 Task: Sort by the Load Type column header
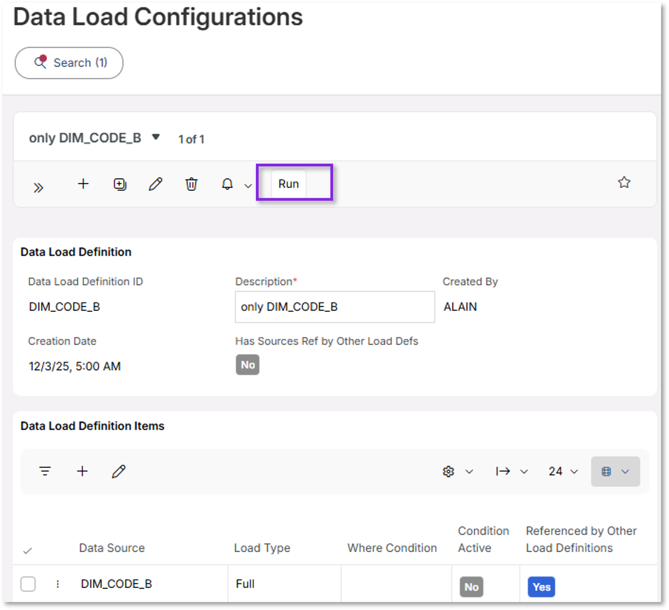tap(262, 548)
